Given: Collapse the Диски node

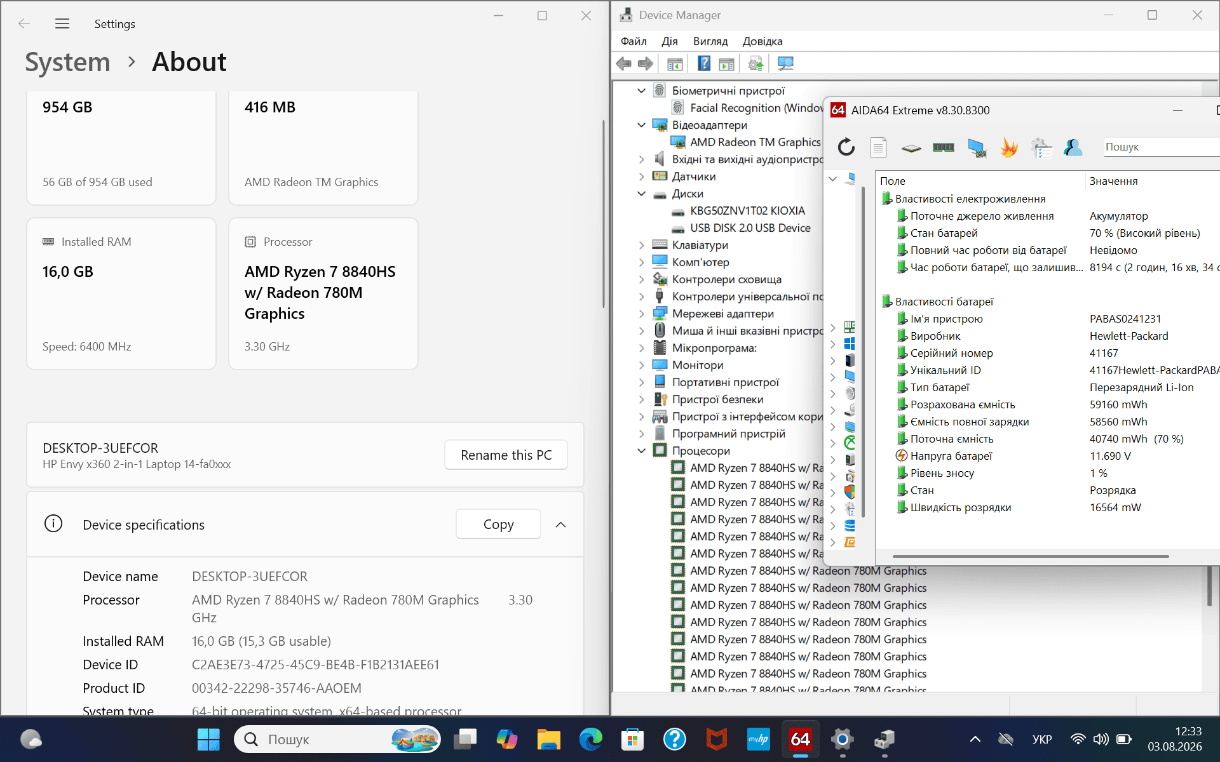Looking at the screenshot, I should point(642,194).
